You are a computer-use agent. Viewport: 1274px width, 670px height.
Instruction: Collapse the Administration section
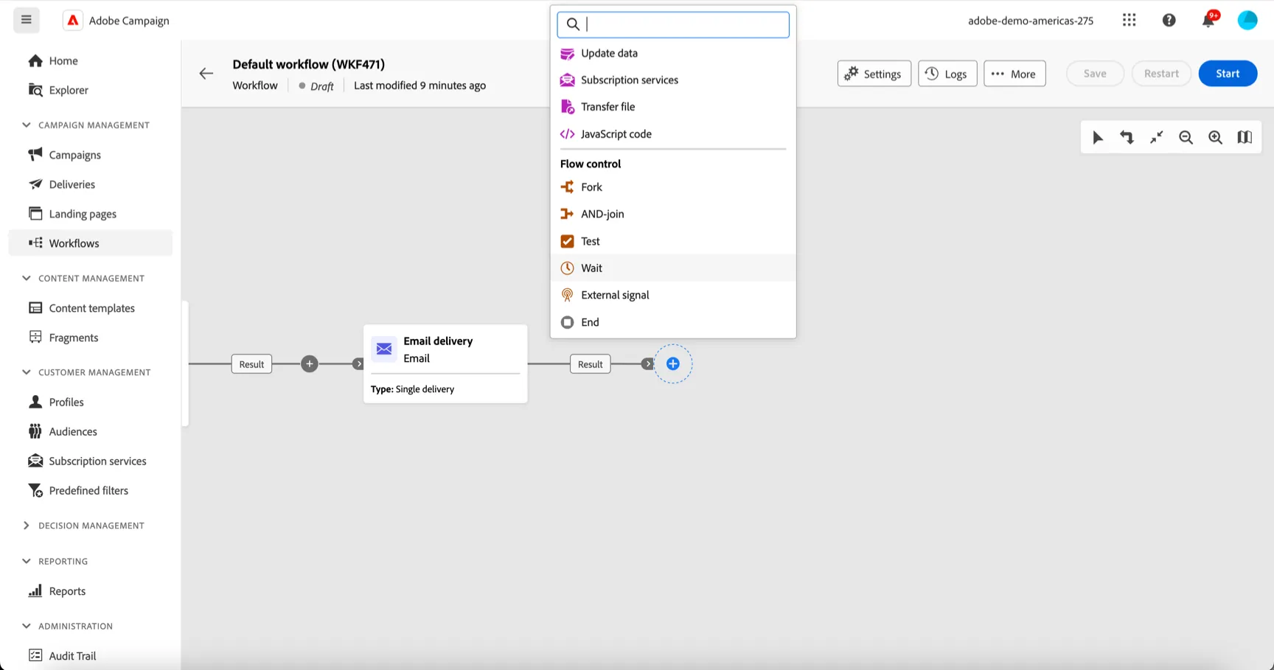(27, 627)
